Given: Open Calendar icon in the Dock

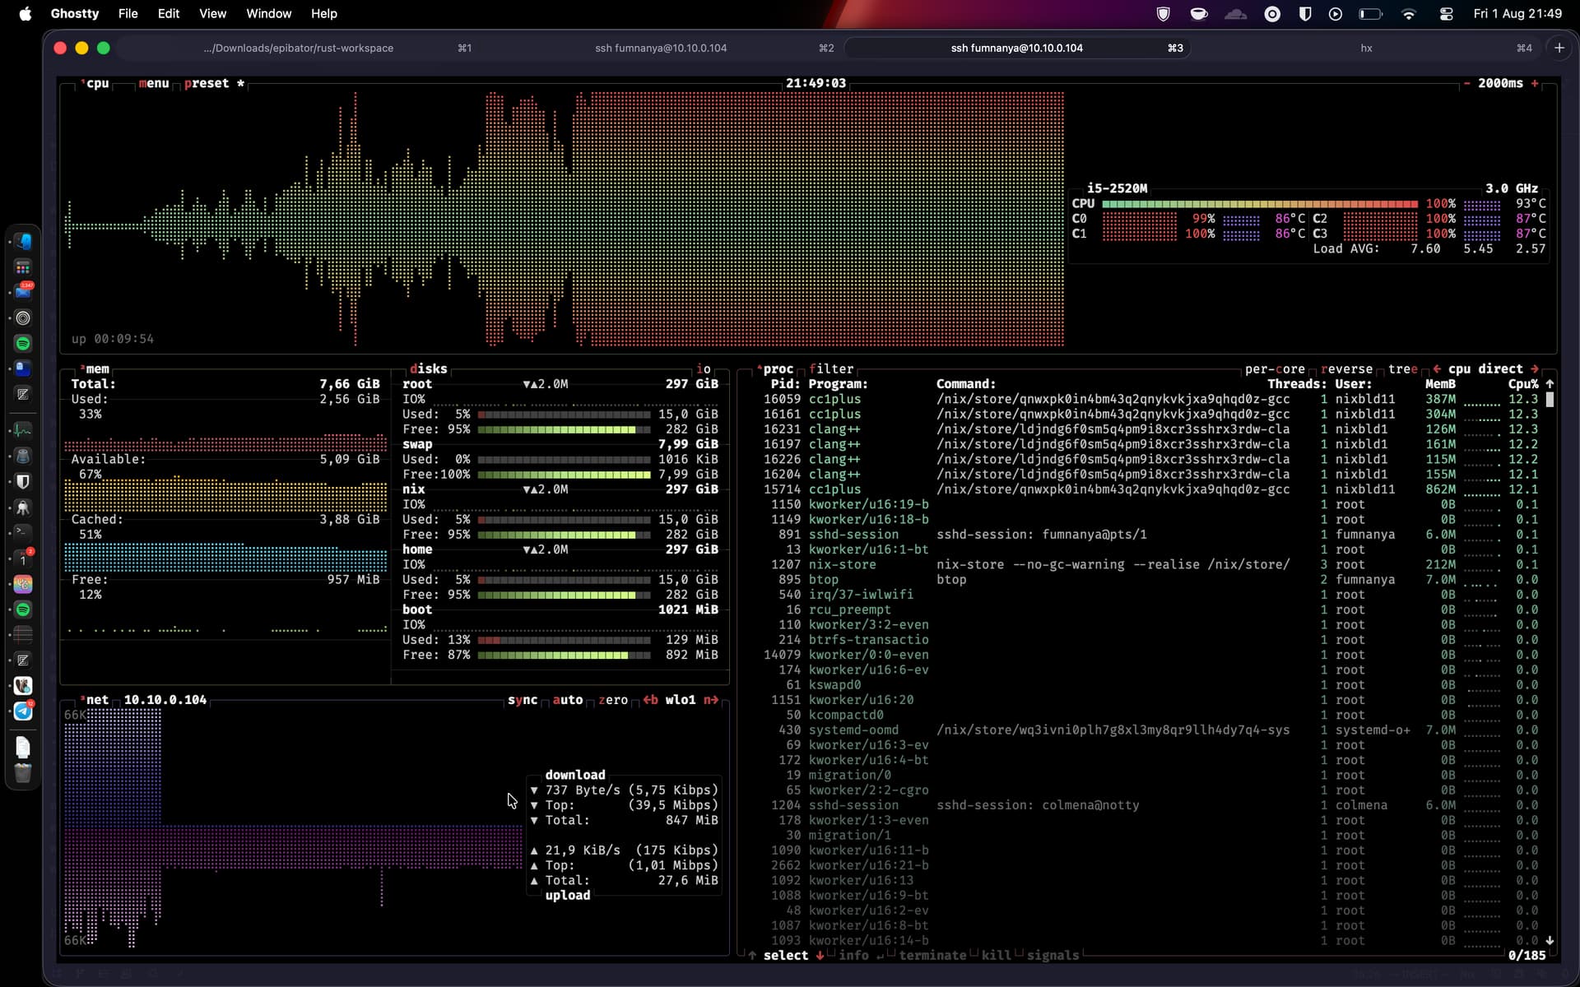Looking at the screenshot, I should (23, 558).
